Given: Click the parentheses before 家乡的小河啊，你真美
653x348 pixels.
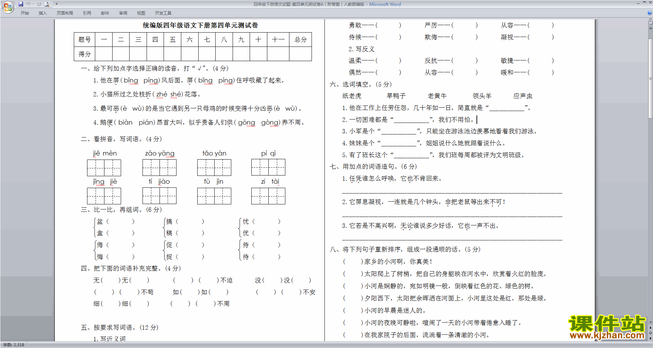Looking at the screenshot, I should (x=353, y=262).
